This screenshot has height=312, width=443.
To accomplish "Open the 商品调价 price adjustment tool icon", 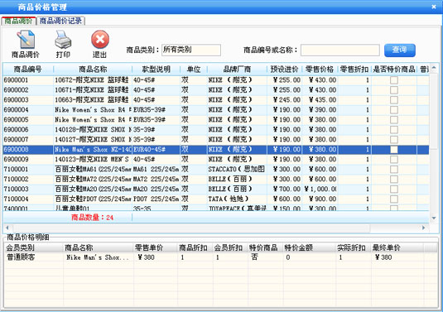I will 26,40.
